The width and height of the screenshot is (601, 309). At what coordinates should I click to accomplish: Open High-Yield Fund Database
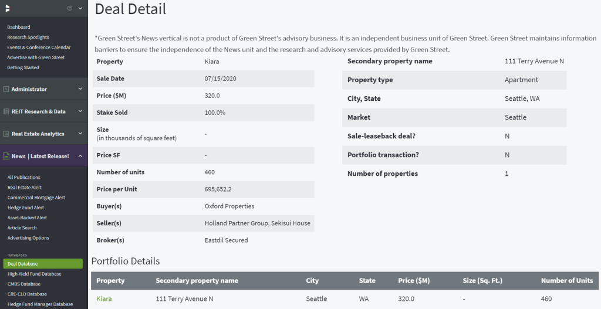click(34, 274)
